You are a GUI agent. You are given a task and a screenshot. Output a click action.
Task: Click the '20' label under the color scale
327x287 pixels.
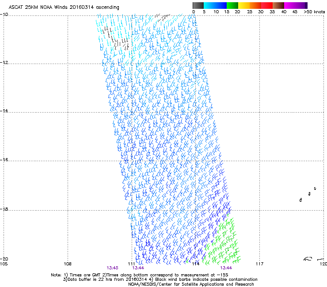[x=237, y=12]
